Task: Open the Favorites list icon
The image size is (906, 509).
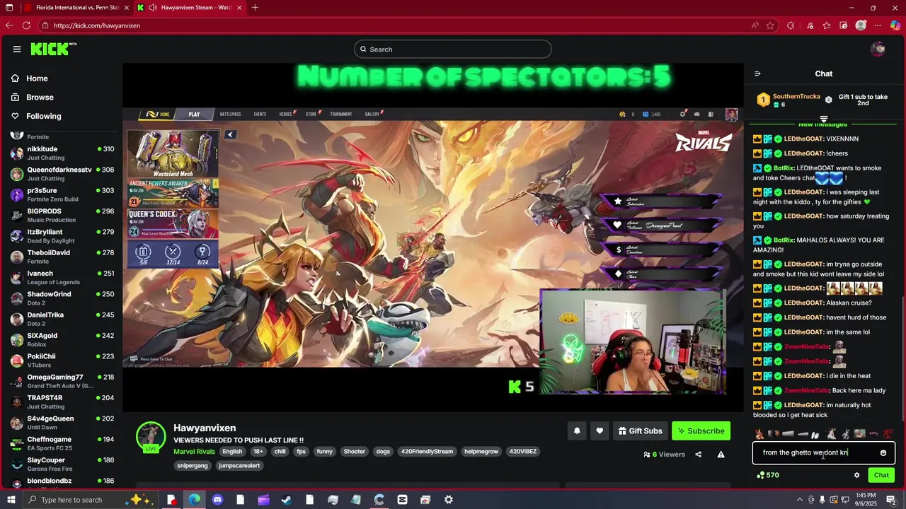Action: pyautogui.click(x=826, y=25)
